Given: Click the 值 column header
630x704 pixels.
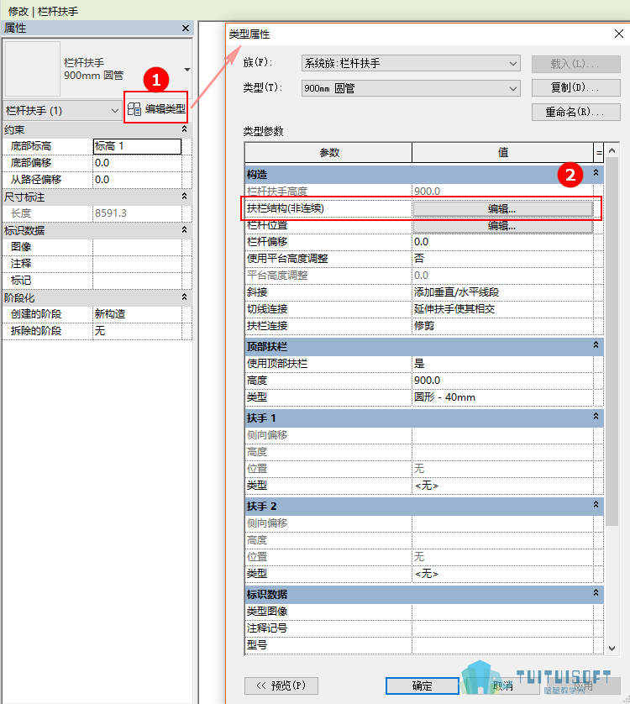Looking at the screenshot, I should pyautogui.click(x=502, y=153).
